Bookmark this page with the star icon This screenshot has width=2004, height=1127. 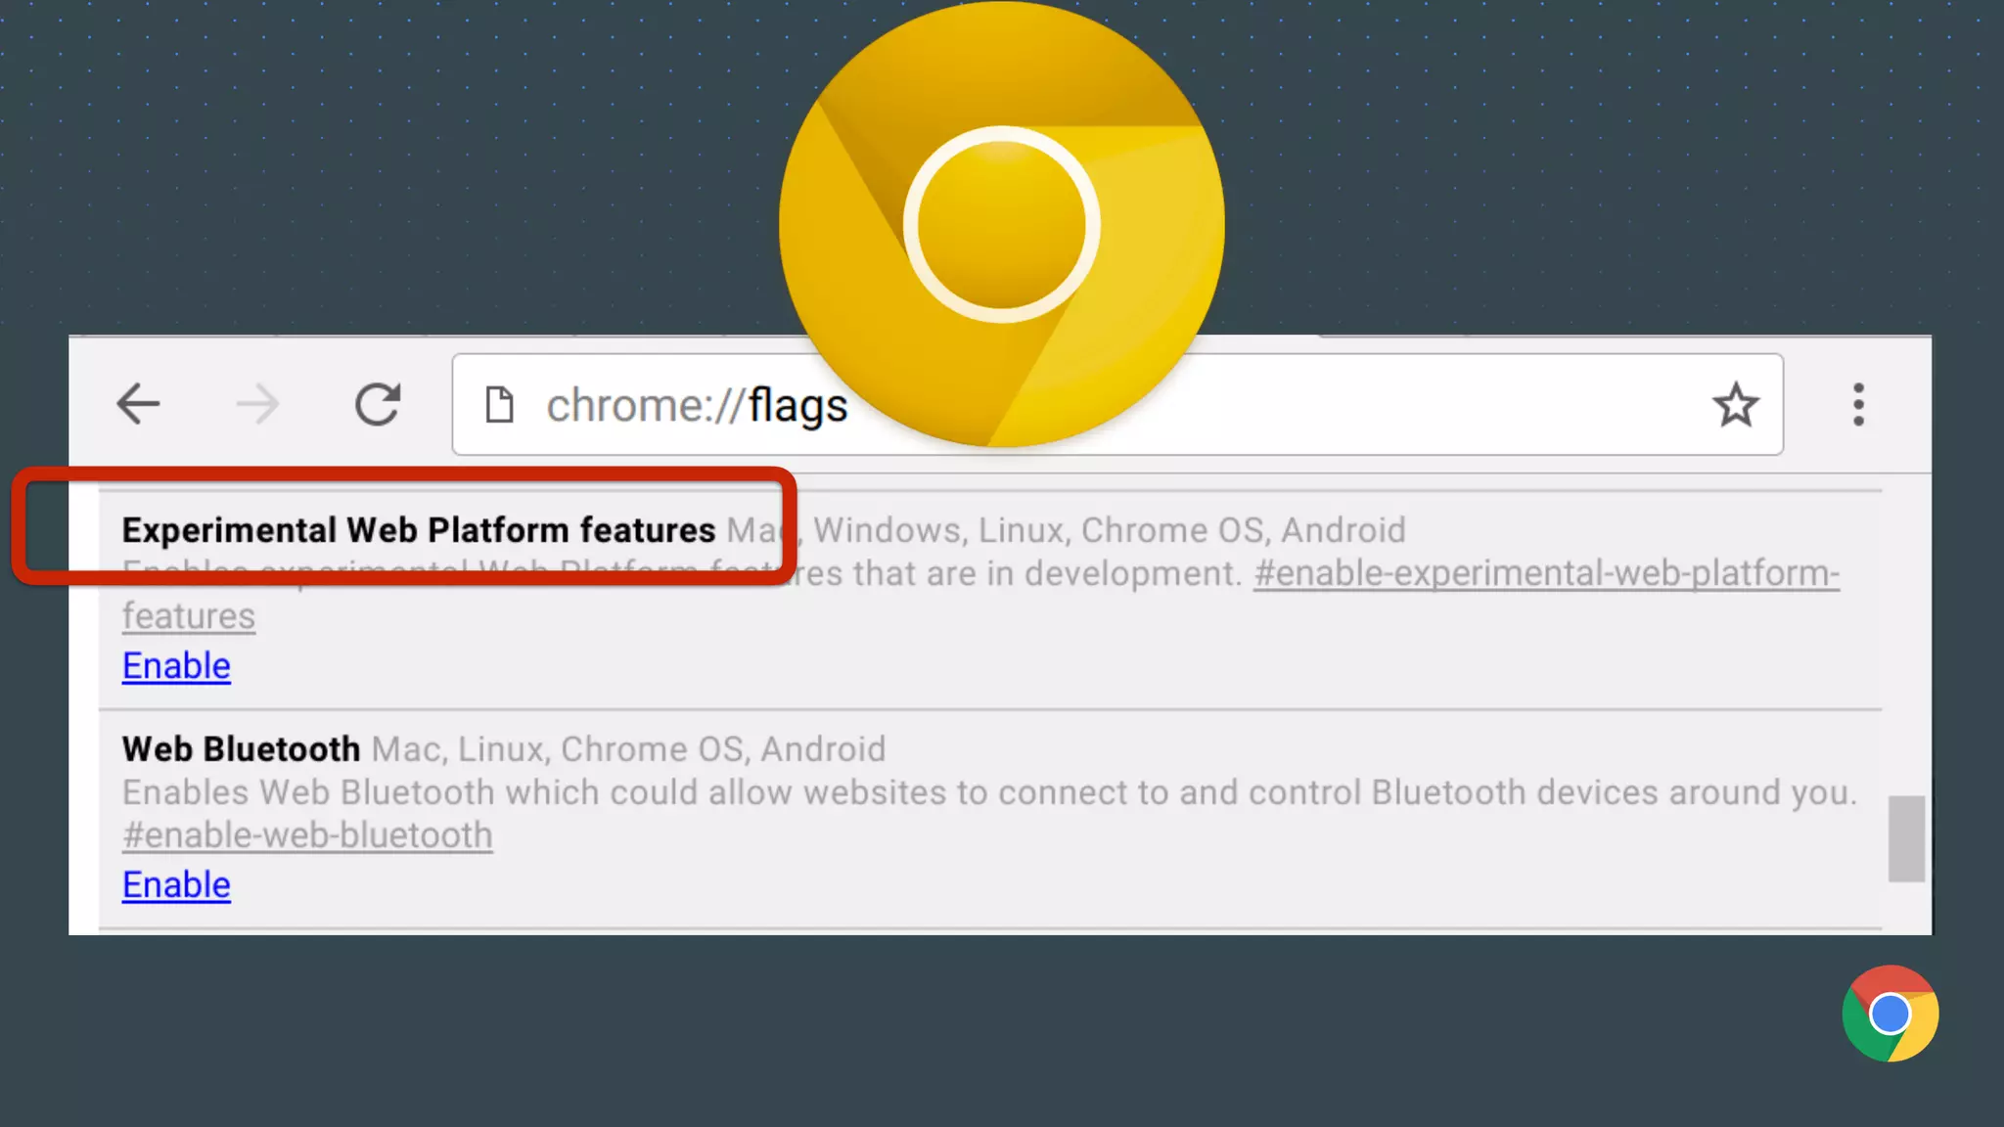click(x=1735, y=405)
